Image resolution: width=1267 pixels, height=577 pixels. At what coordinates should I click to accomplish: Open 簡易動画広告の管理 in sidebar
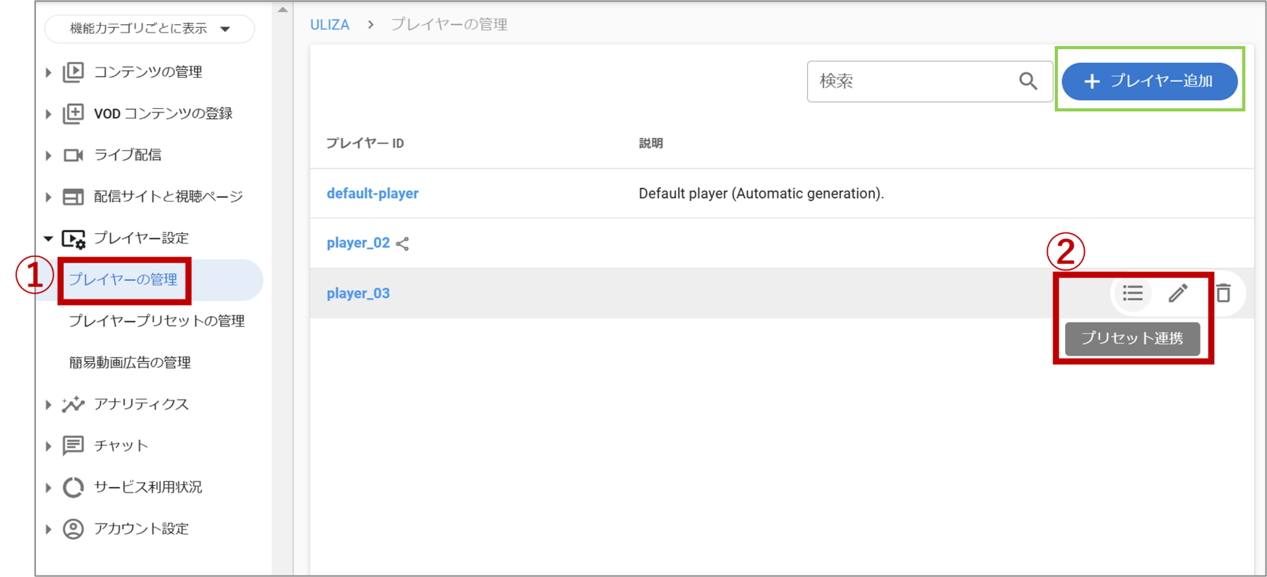pos(130,363)
